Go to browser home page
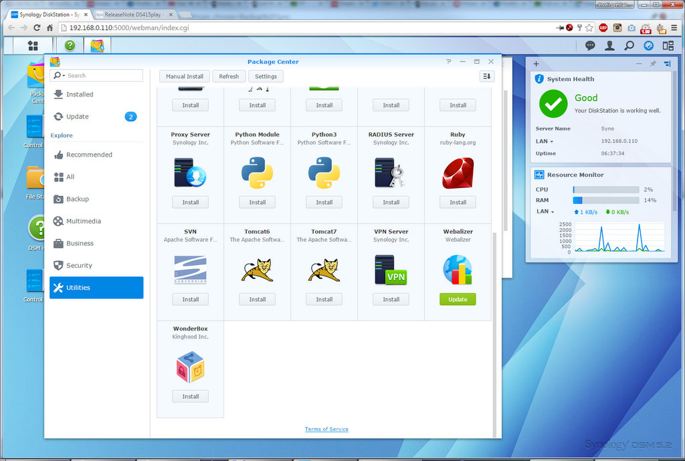Viewport: 685px width, 461px height. pyautogui.click(x=50, y=27)
